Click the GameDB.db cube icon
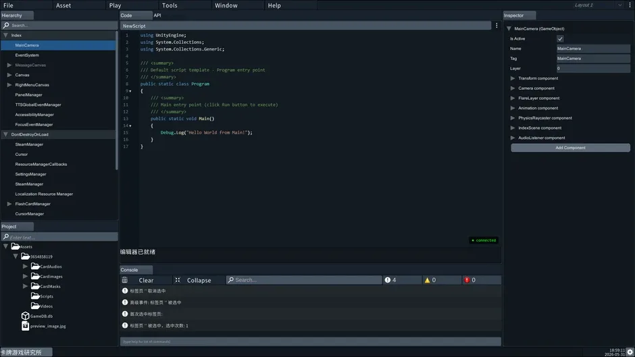 coord(25,316)
